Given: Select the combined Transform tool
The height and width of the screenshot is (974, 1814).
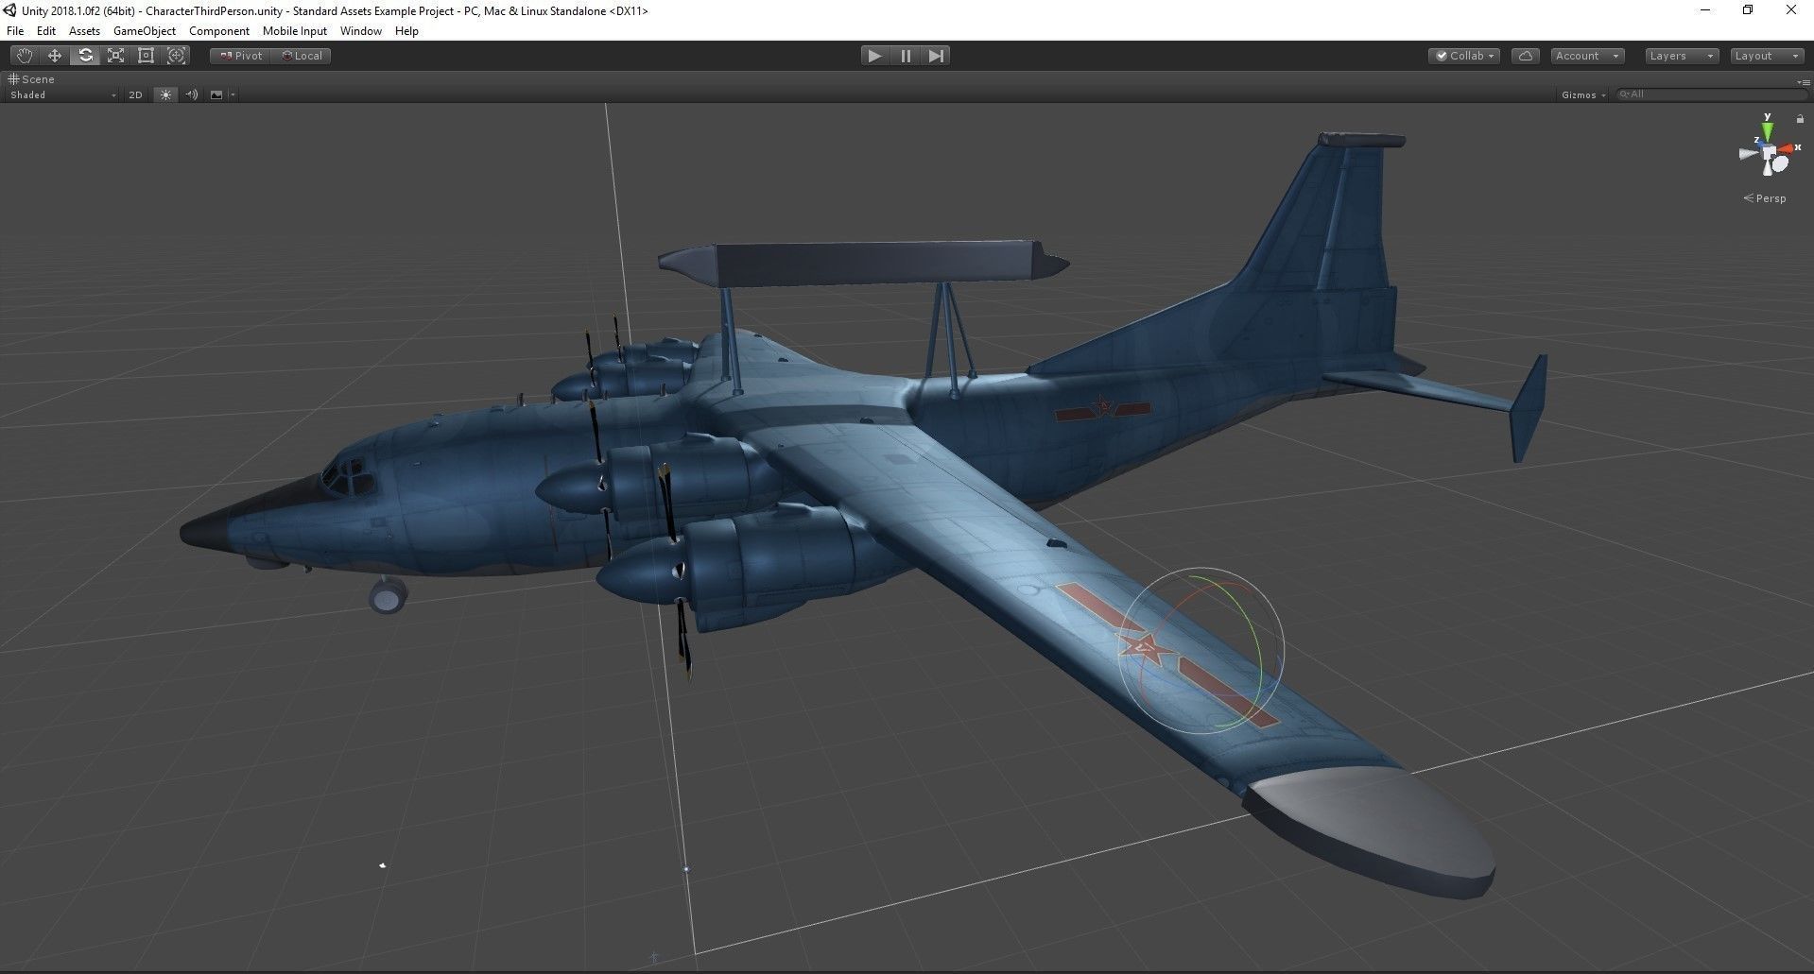Looking at the screenshot, I should click(x=176, y=56).
